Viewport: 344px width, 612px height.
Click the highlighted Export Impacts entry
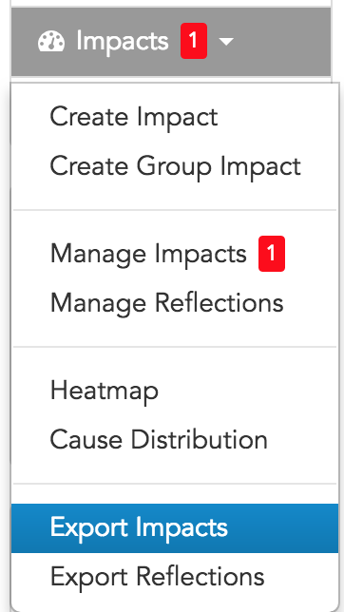[x=175, y=528]
